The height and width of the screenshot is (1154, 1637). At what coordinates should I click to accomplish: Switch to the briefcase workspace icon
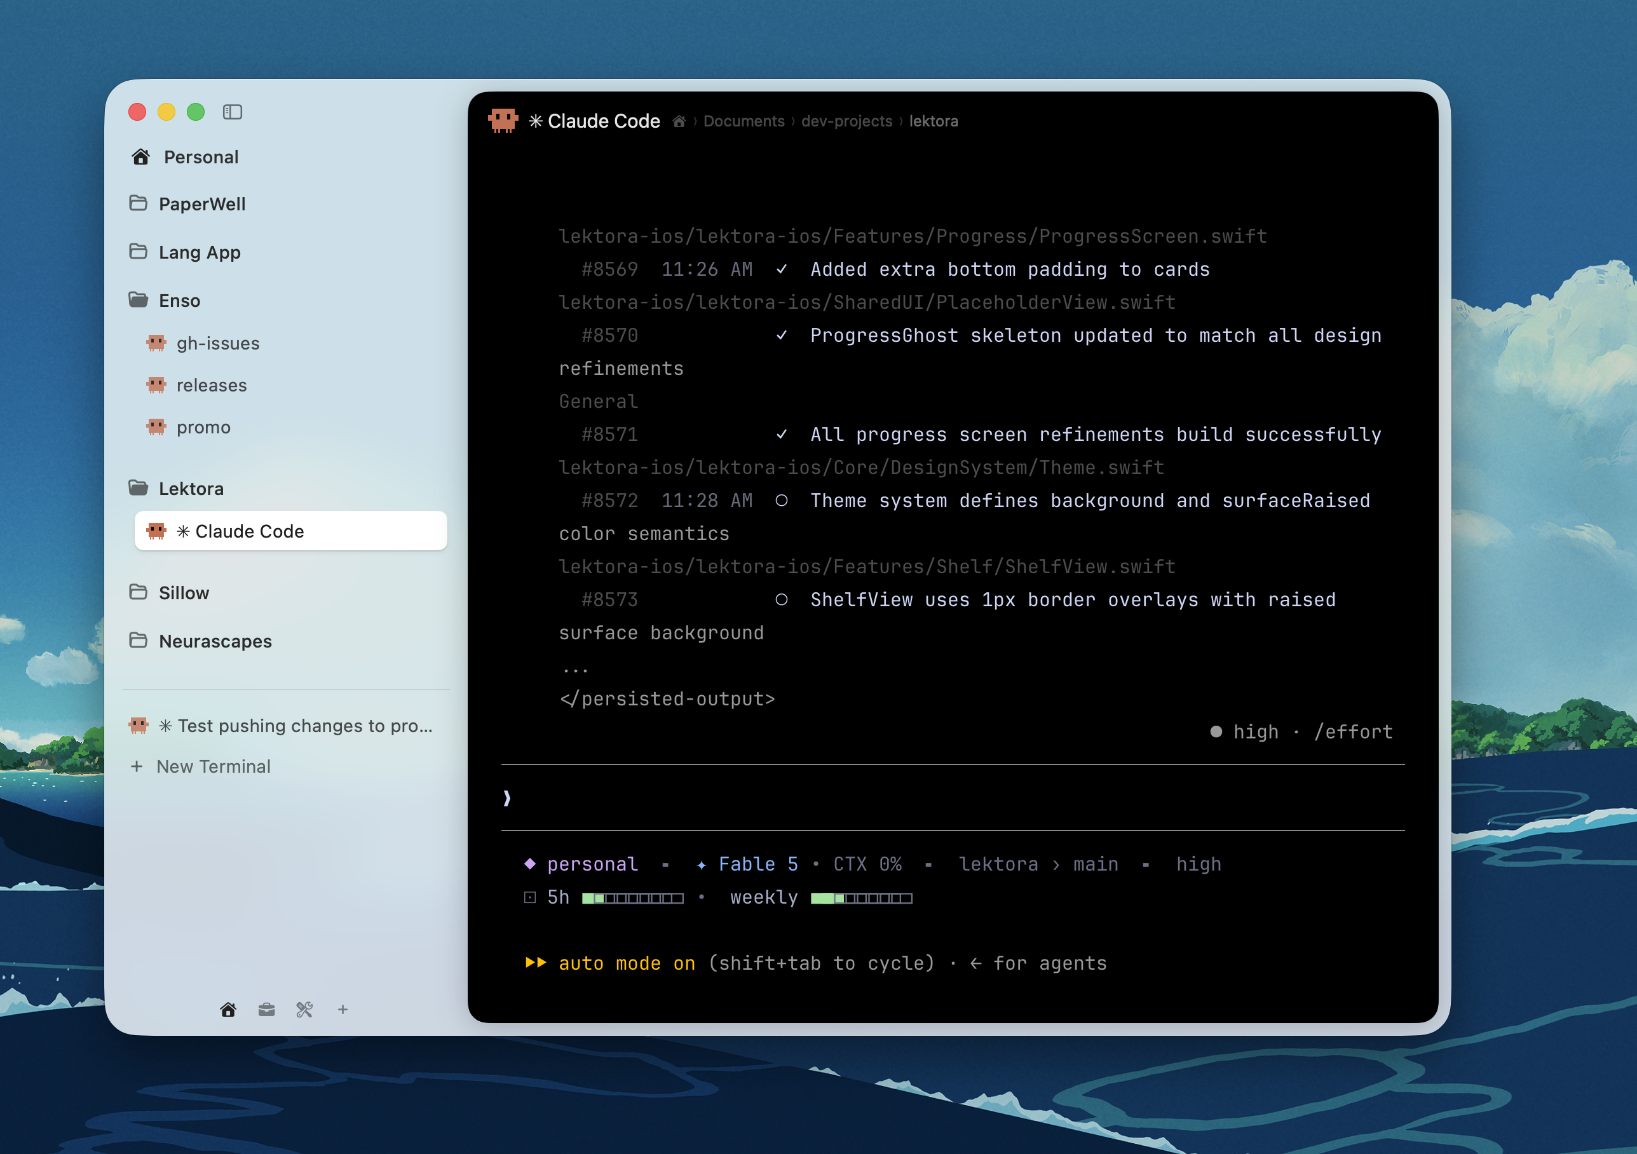(x=267, y=1009)
